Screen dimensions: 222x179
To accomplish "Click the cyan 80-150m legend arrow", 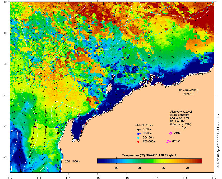I will pyautogui.click(x=139, y=138).
